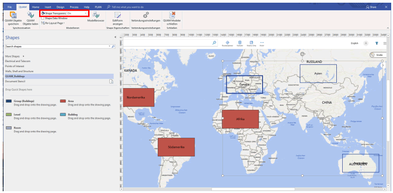Click QUAM Modeler schließen icon

click(x=172, y=15)
